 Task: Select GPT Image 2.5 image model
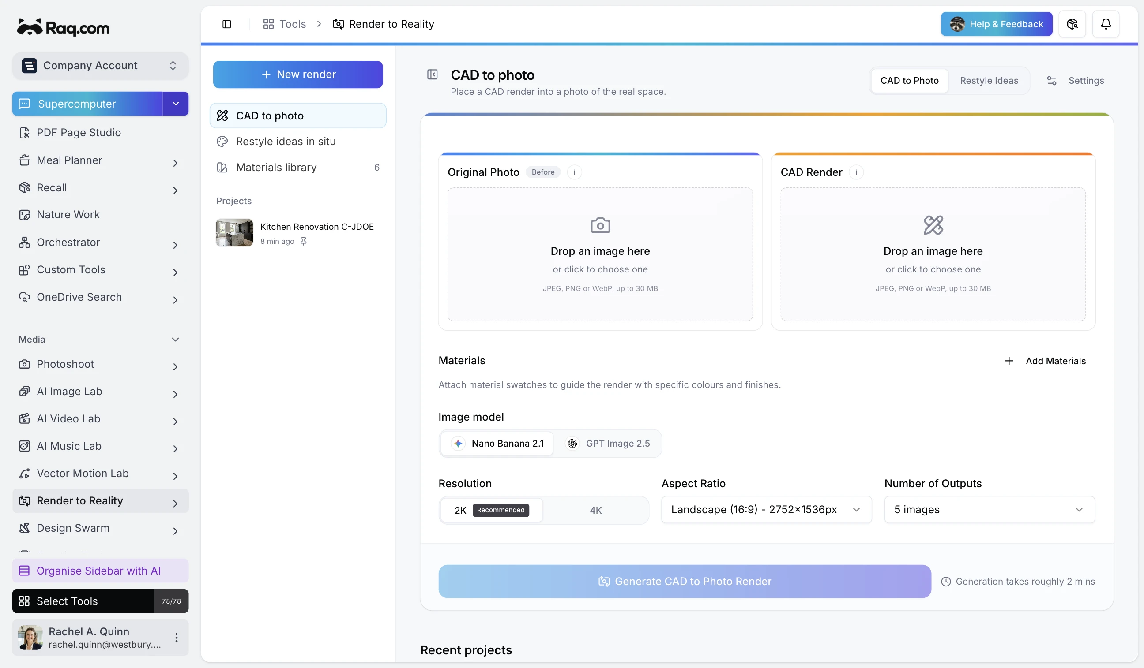coord(607,444)
